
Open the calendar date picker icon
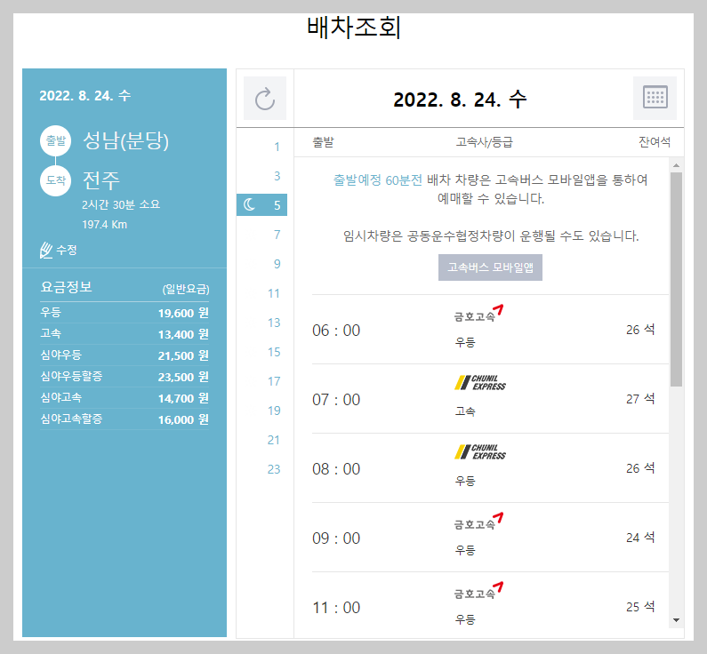pyautogui.click(x=655, y=98)
